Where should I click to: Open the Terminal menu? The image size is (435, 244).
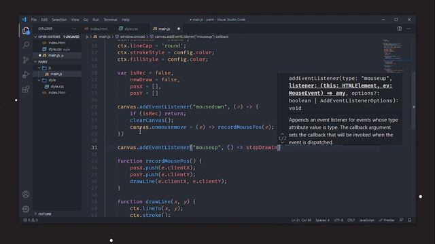[110, 20]
